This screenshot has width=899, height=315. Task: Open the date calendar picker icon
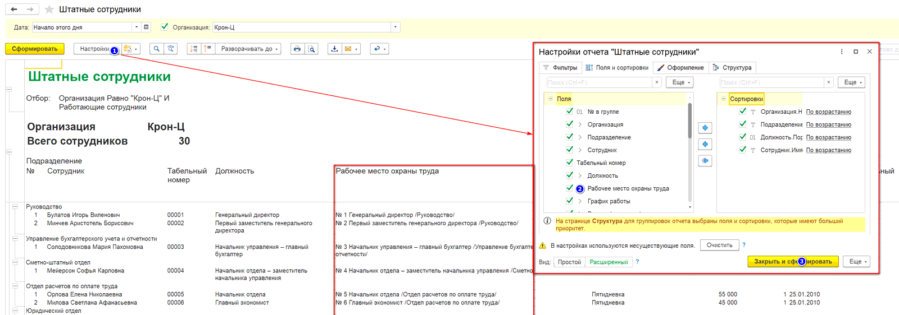pyautogui.click(x=146, y=27)
